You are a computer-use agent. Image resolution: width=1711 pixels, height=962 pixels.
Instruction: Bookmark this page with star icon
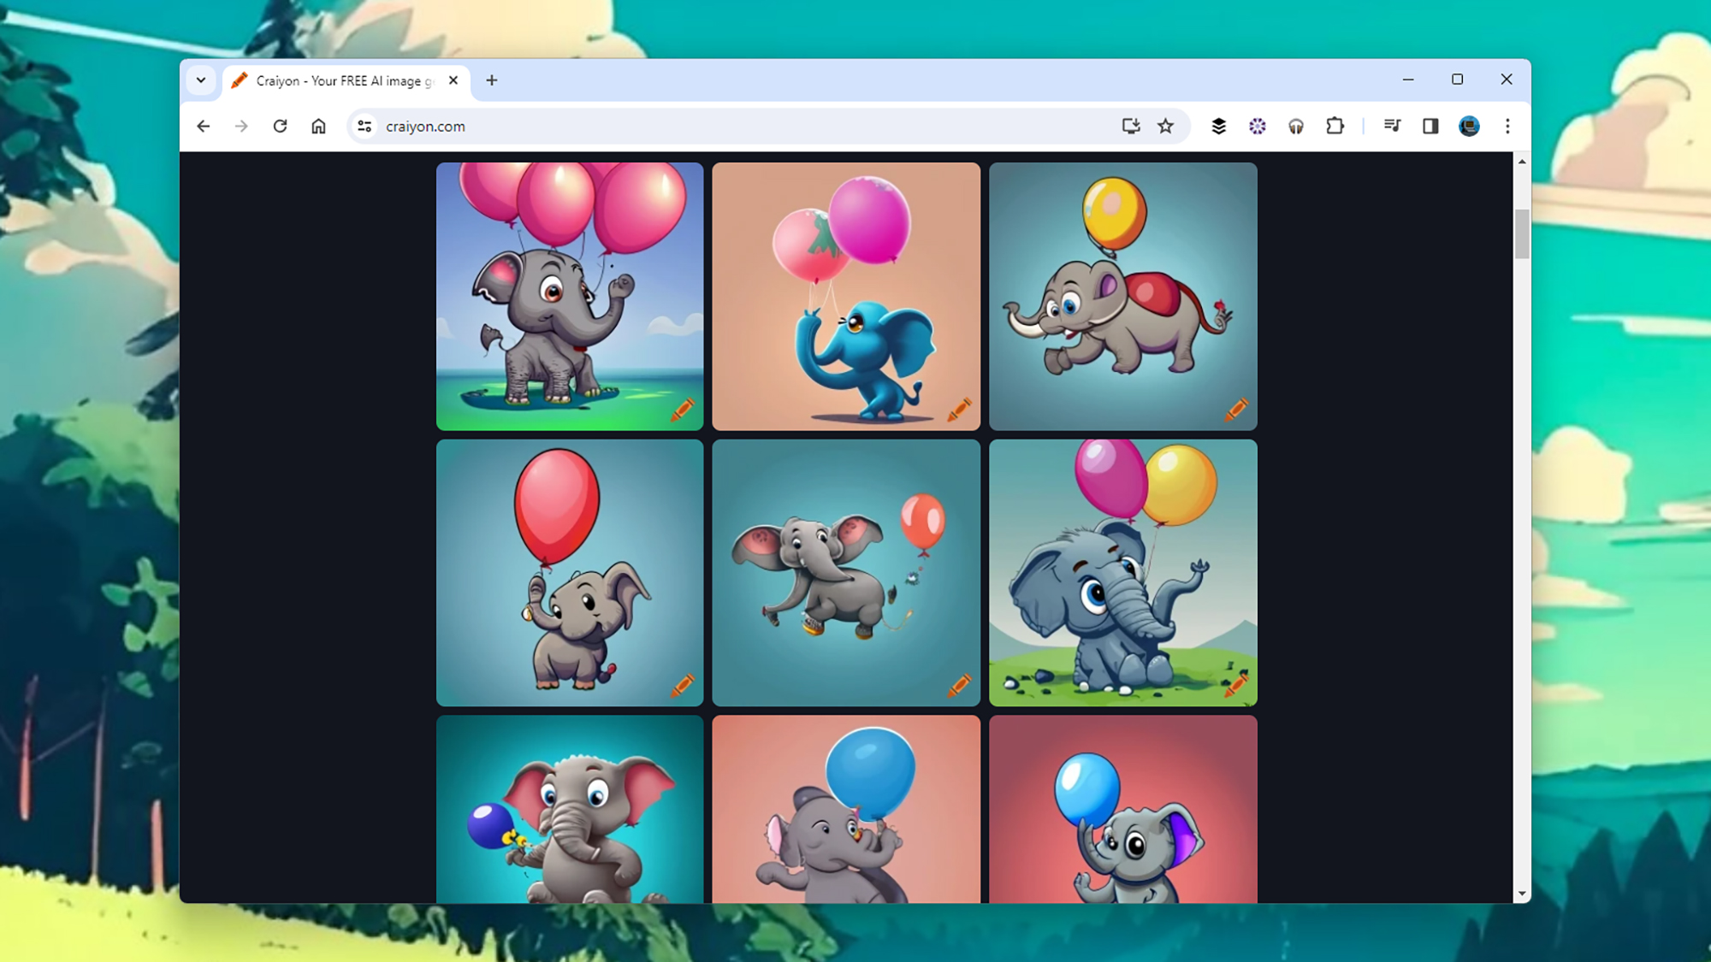point(1165,126)
